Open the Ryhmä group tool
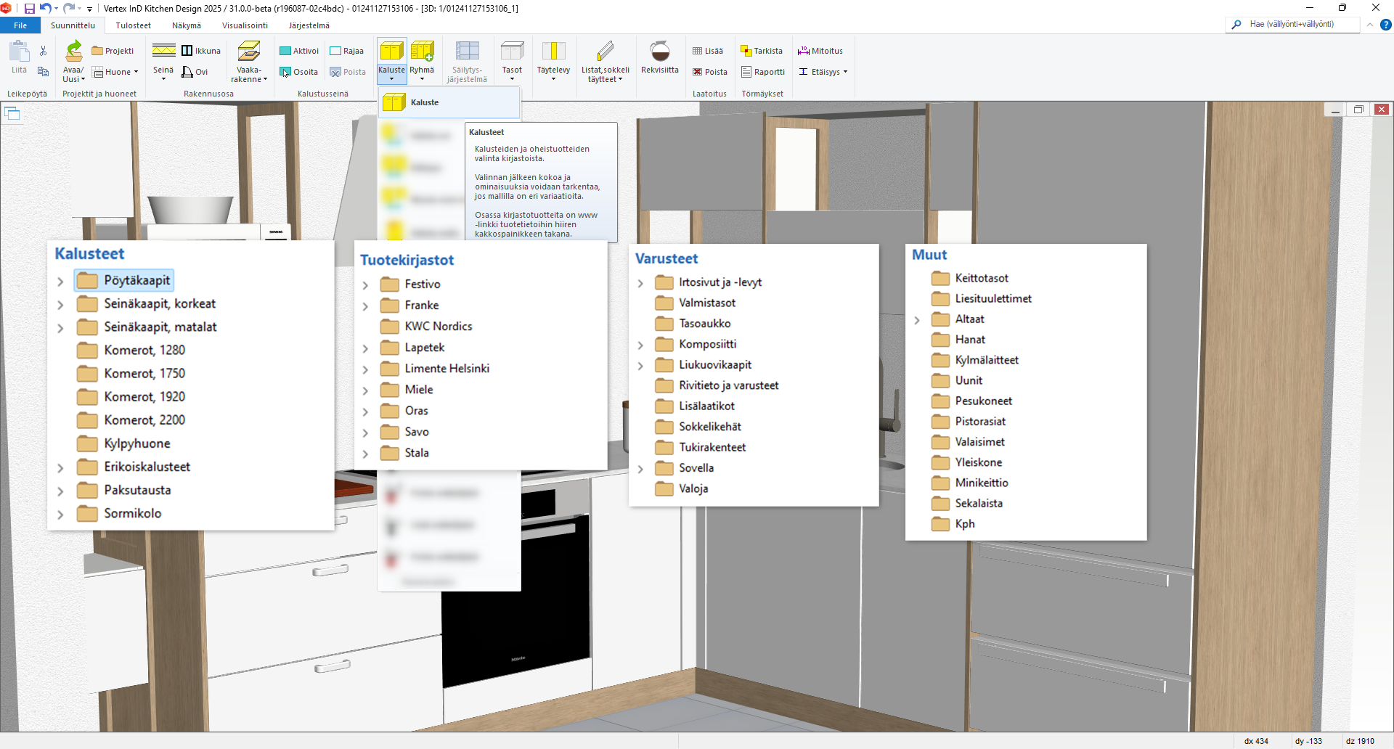Viewport: 1394px width, 749px height. point(422,52)
